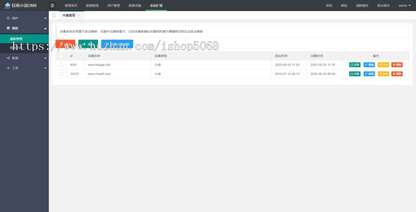The image size is (416, 212).
Task: Tick the checkbox for row 9041
Action: [x=61, y=65]
